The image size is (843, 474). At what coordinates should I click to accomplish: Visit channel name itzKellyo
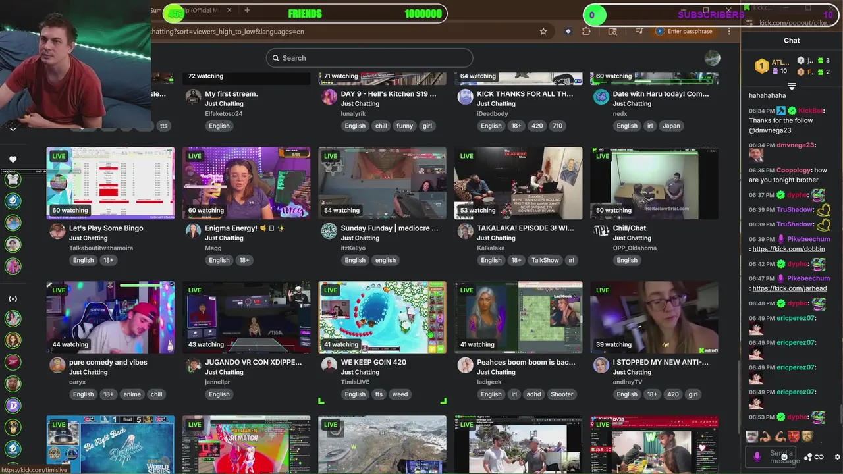[x=354, y=248]
